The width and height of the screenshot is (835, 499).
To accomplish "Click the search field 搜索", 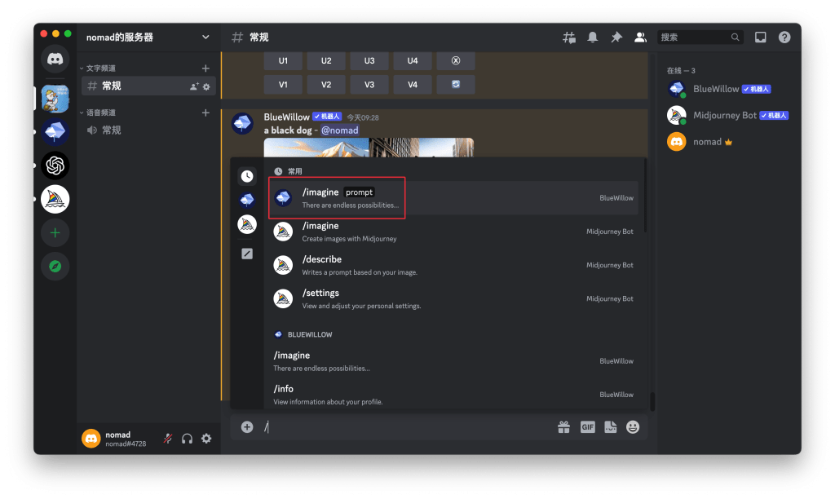I will click(699, 38).
